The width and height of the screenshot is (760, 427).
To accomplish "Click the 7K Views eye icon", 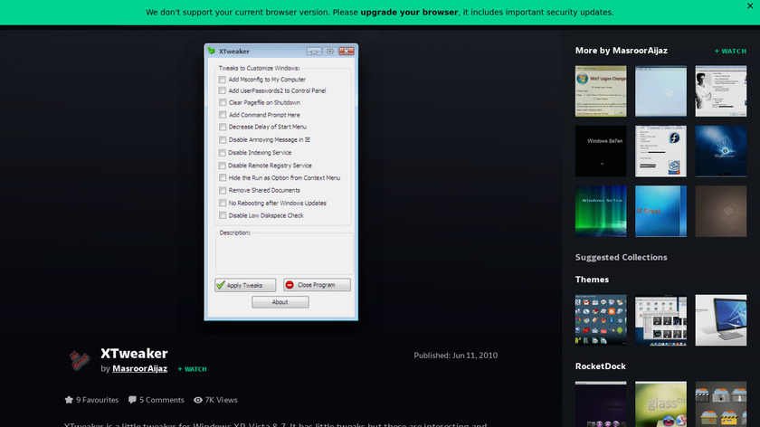I will click(198, 400).
